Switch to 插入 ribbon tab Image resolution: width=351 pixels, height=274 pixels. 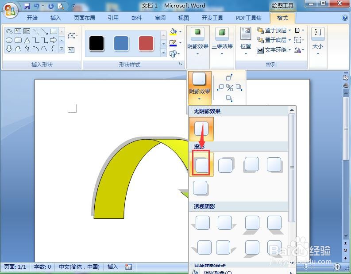55,18
